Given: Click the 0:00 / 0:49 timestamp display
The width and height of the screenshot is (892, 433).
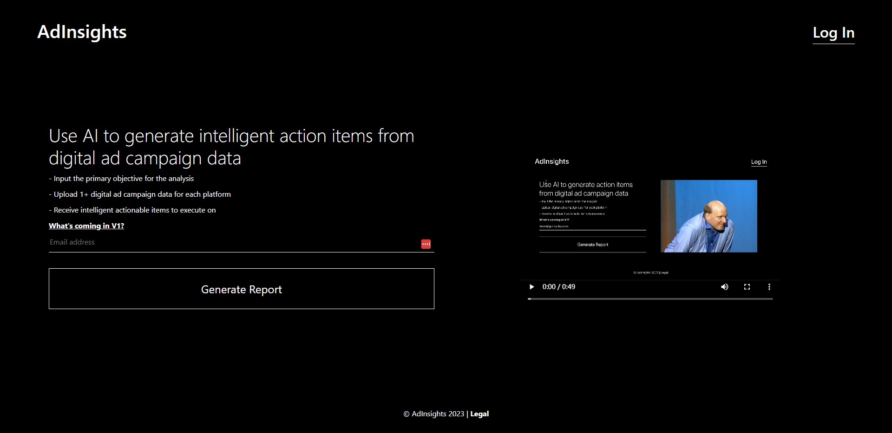Looking at the screenshot, I should 559,287.
